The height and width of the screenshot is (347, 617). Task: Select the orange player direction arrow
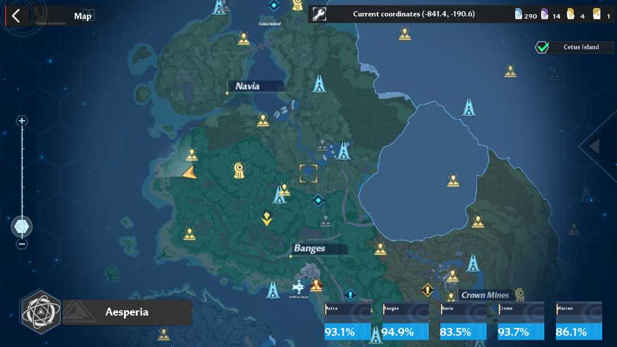pyautogui.click(x=189, y=173)
